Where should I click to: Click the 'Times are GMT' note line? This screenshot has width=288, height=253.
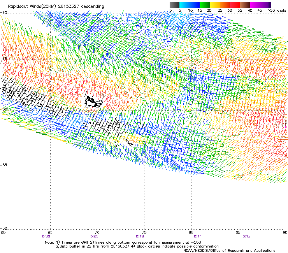[123, 242]
